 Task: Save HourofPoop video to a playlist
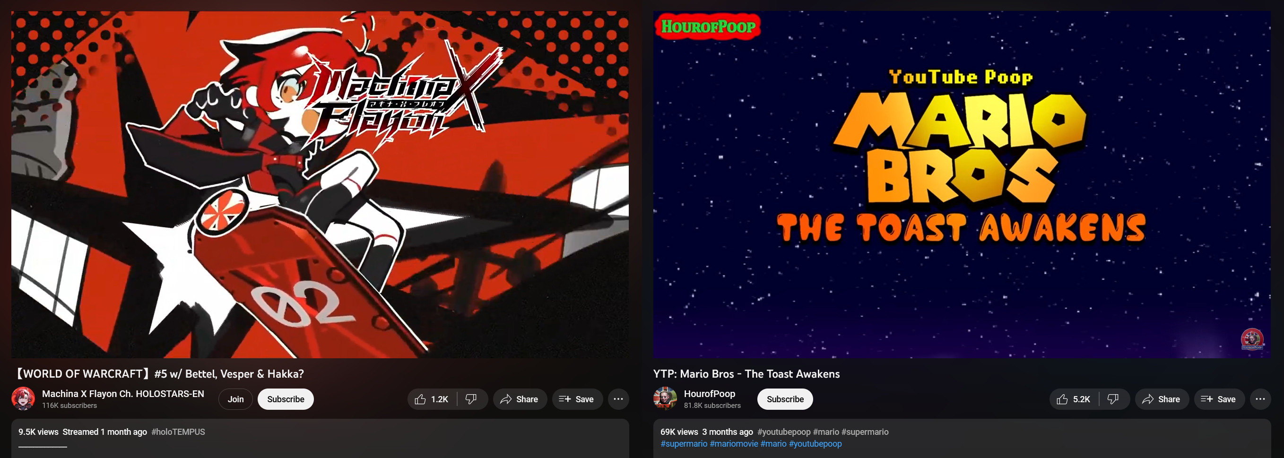(x=1219, y=399)
